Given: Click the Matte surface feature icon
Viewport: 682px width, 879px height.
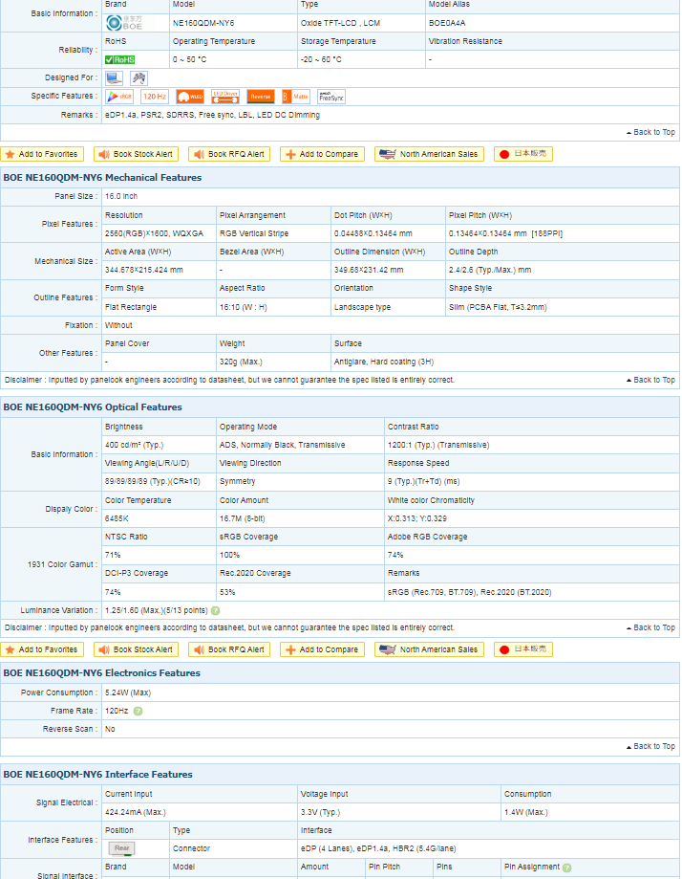Looking at the screenshot, I should (x=296, y=97).
